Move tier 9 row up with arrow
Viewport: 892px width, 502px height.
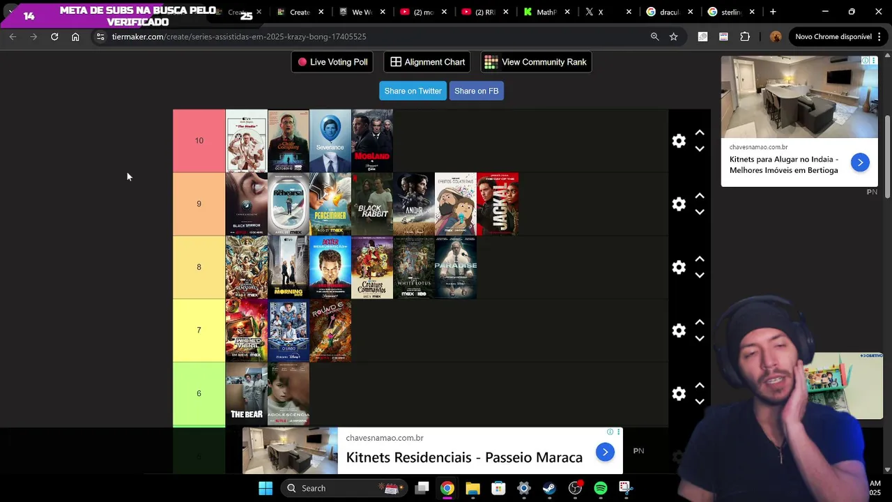pyautogui.click(x=700, y=196)
